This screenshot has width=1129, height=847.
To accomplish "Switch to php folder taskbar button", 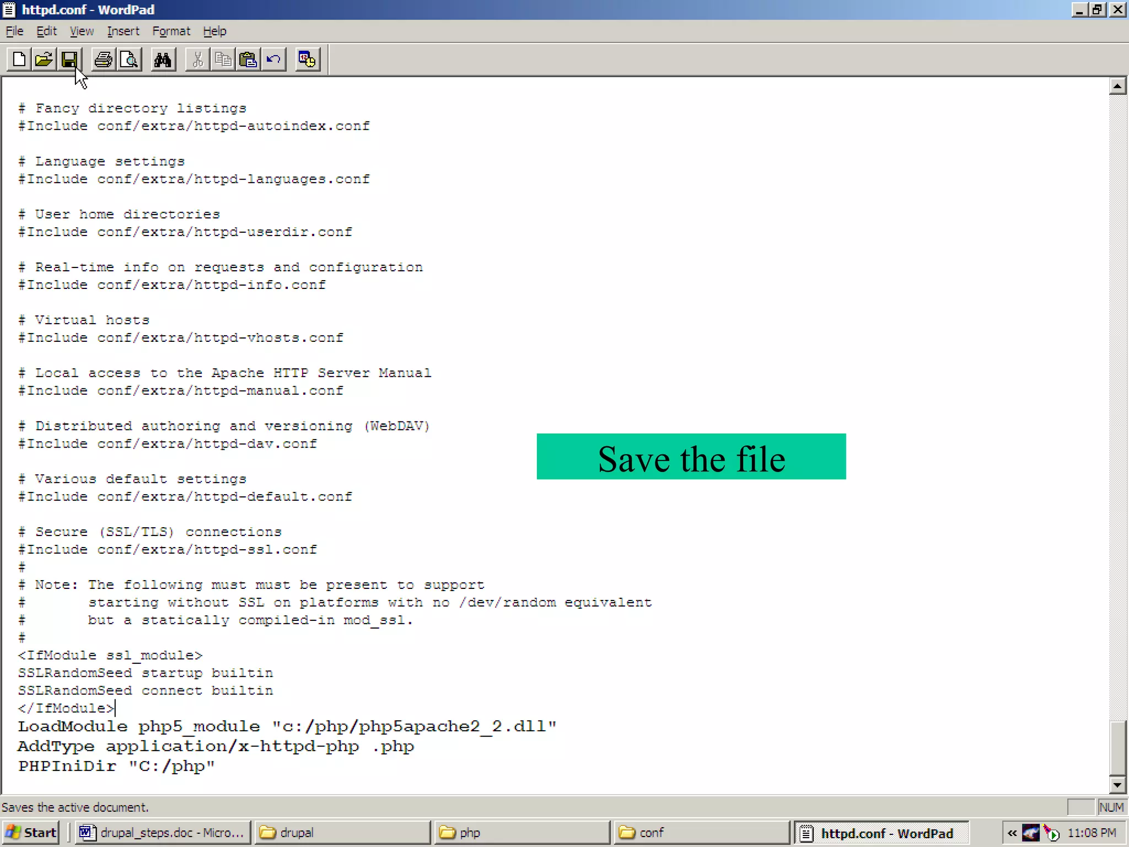I will click(x=522, y=833).
